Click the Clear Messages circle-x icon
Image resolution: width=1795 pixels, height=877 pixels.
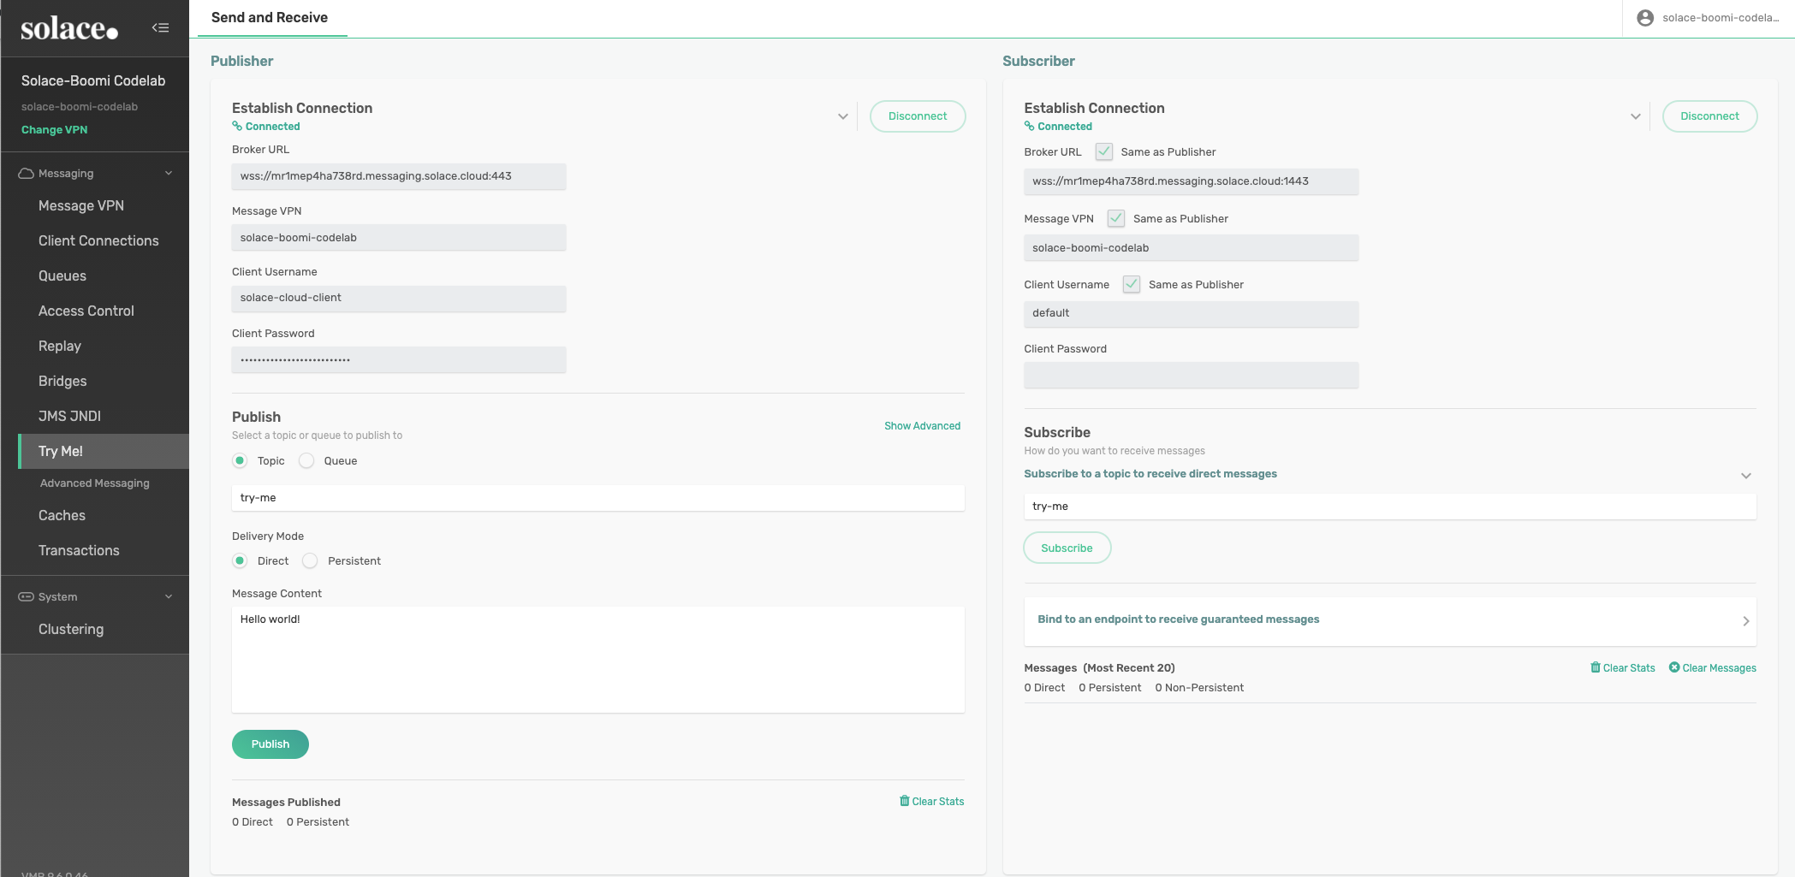point(1673,667)
